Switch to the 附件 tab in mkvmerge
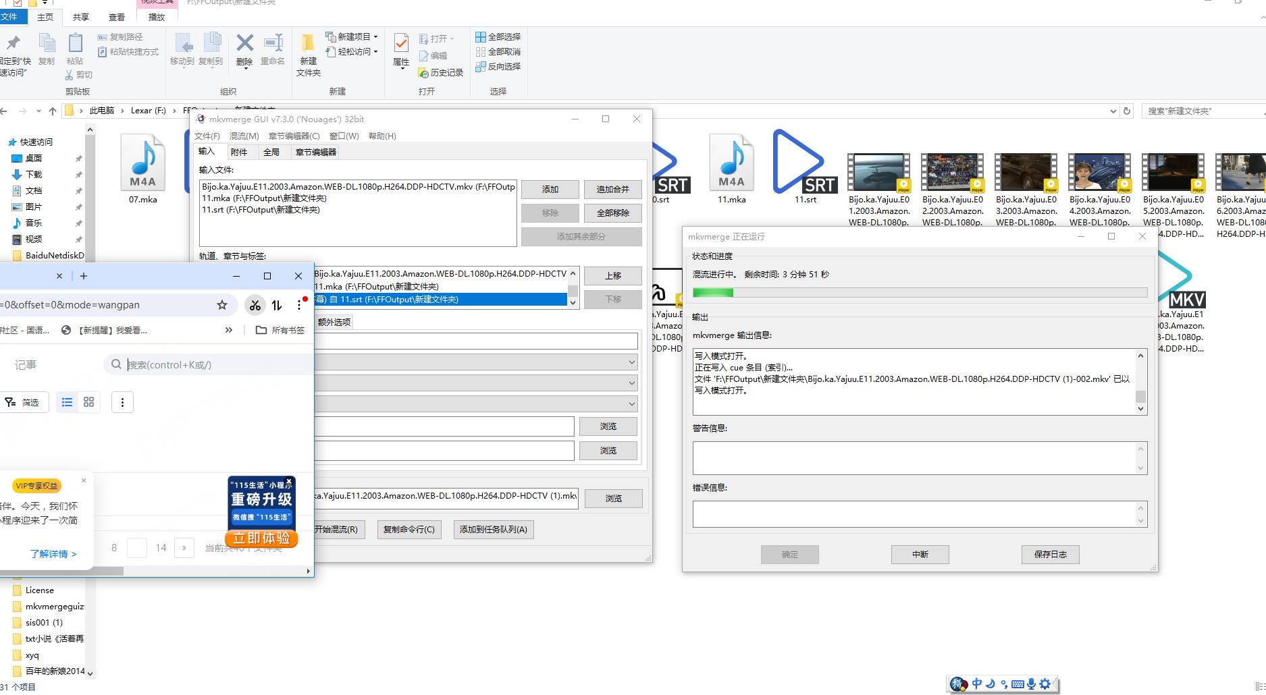 click(239, 152)
